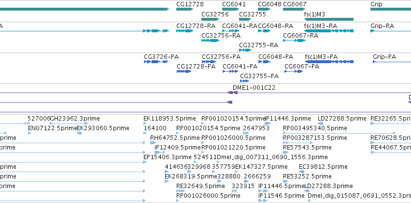Open the CG6067-RA transcript
The image size is (411, 203).
pos(294,41)
